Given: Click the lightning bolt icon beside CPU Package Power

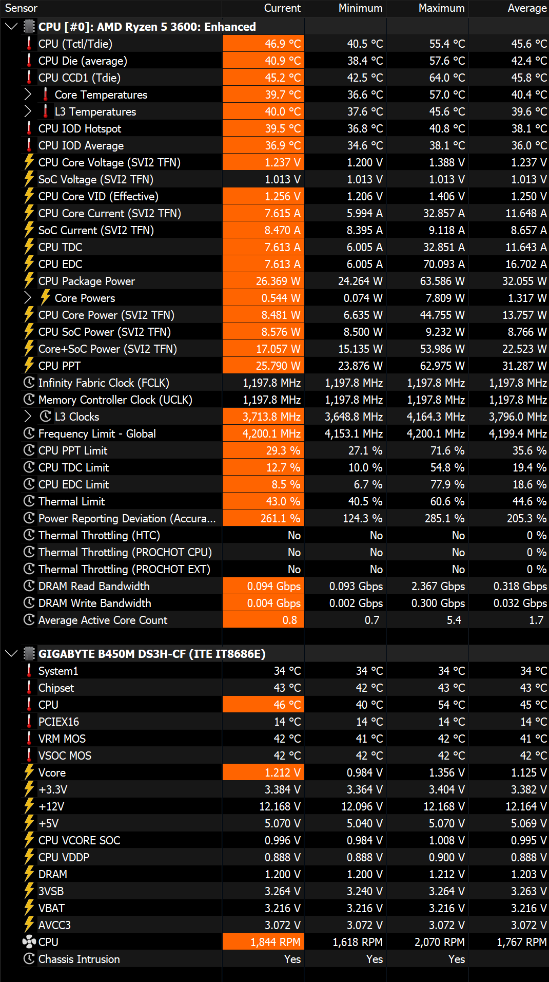Looking at the screenshot, I should [29, 281].
